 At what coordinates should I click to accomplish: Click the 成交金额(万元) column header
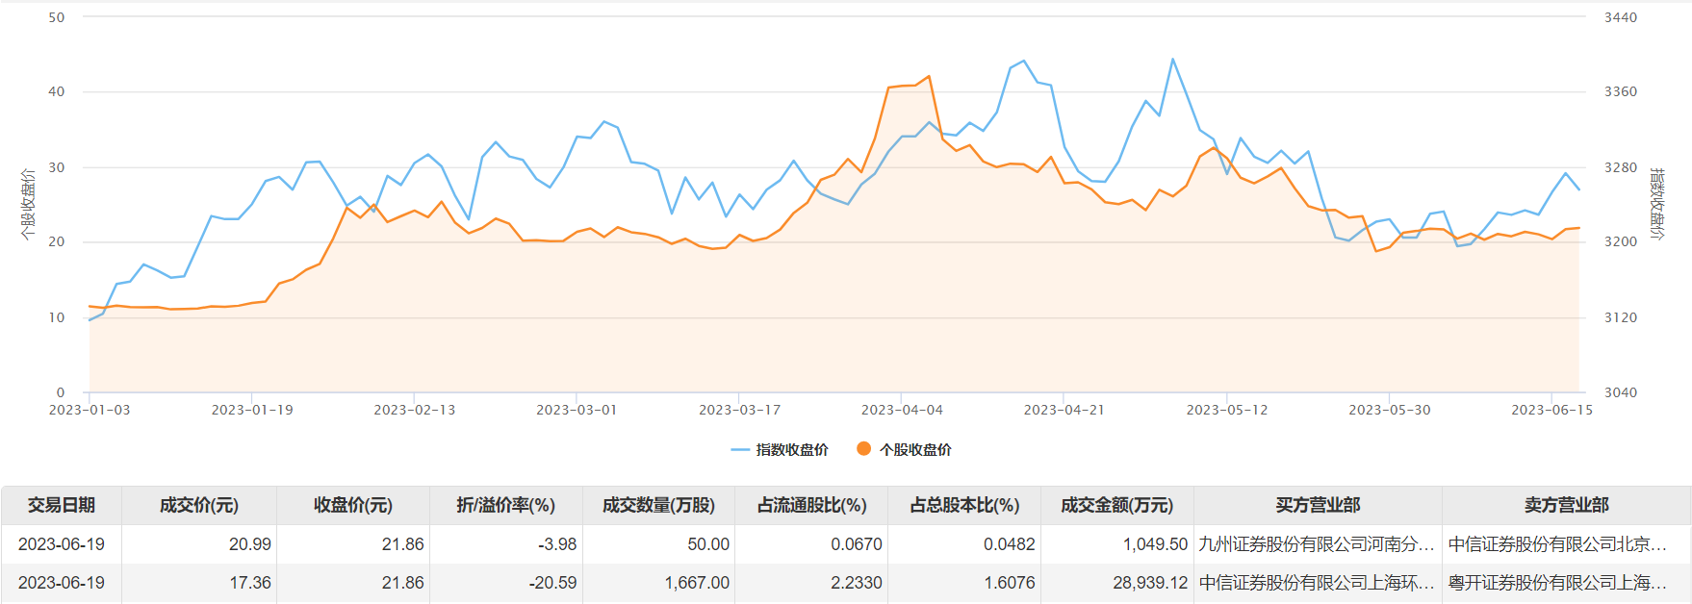(x=1117, y=505)
